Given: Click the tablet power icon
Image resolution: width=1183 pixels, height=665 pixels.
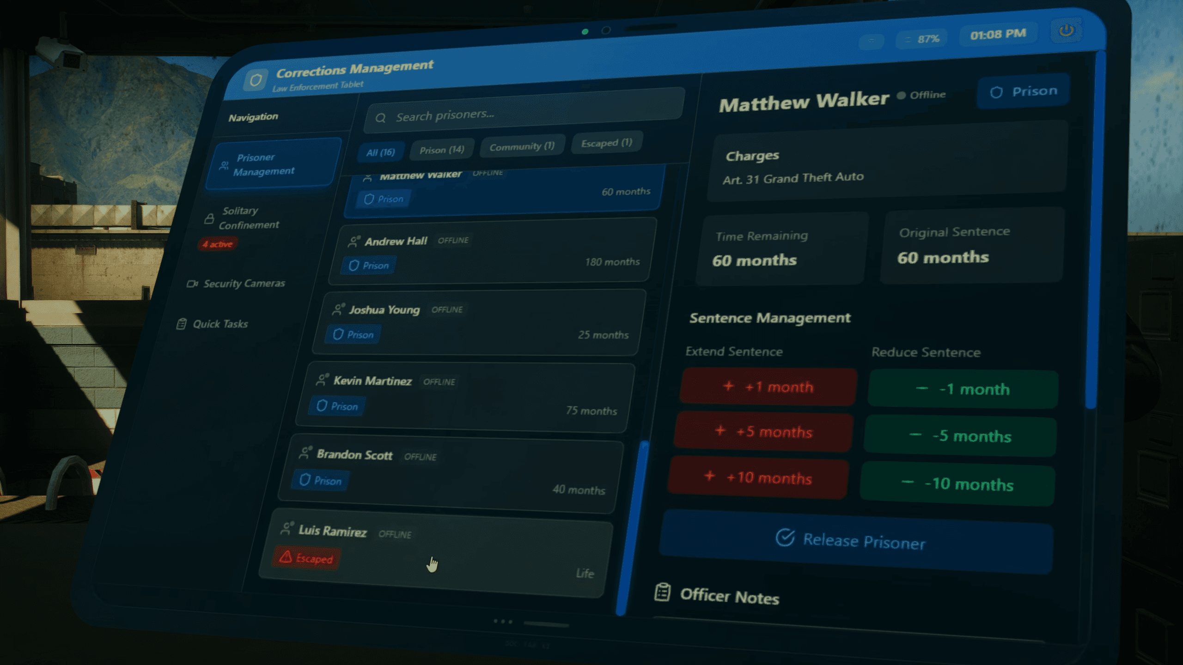Looking at the screenshot, I should point(1066,30).
